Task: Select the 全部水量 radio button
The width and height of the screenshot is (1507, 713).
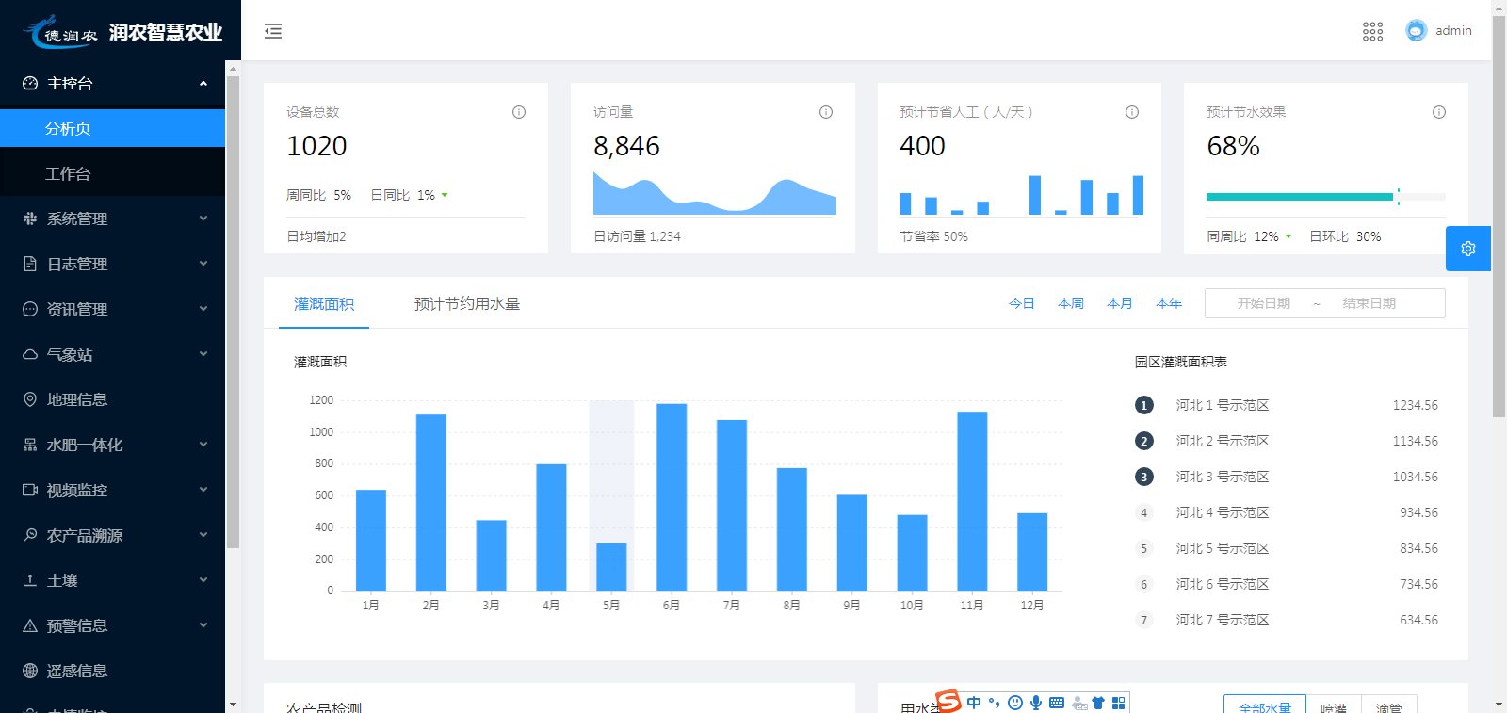Action: (x=1264, y=706)
